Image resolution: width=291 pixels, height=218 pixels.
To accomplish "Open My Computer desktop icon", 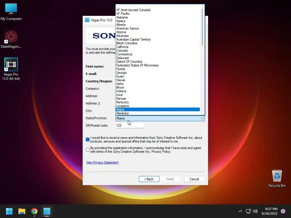I will 11,12.
